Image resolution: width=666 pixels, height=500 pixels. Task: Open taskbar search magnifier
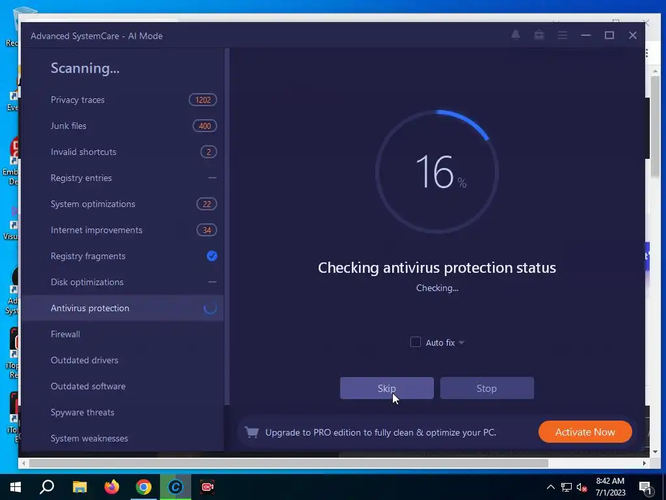pyautogui.click(x=47, y=487)
